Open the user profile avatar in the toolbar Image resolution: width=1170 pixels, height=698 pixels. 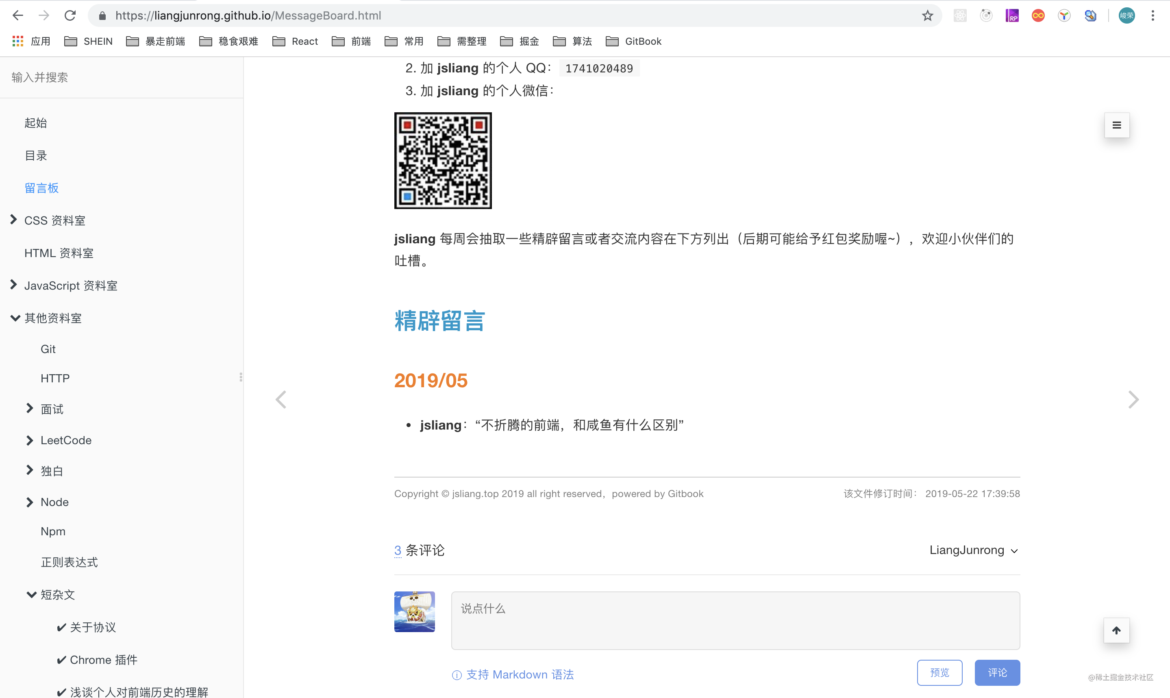click(1127, 15)
